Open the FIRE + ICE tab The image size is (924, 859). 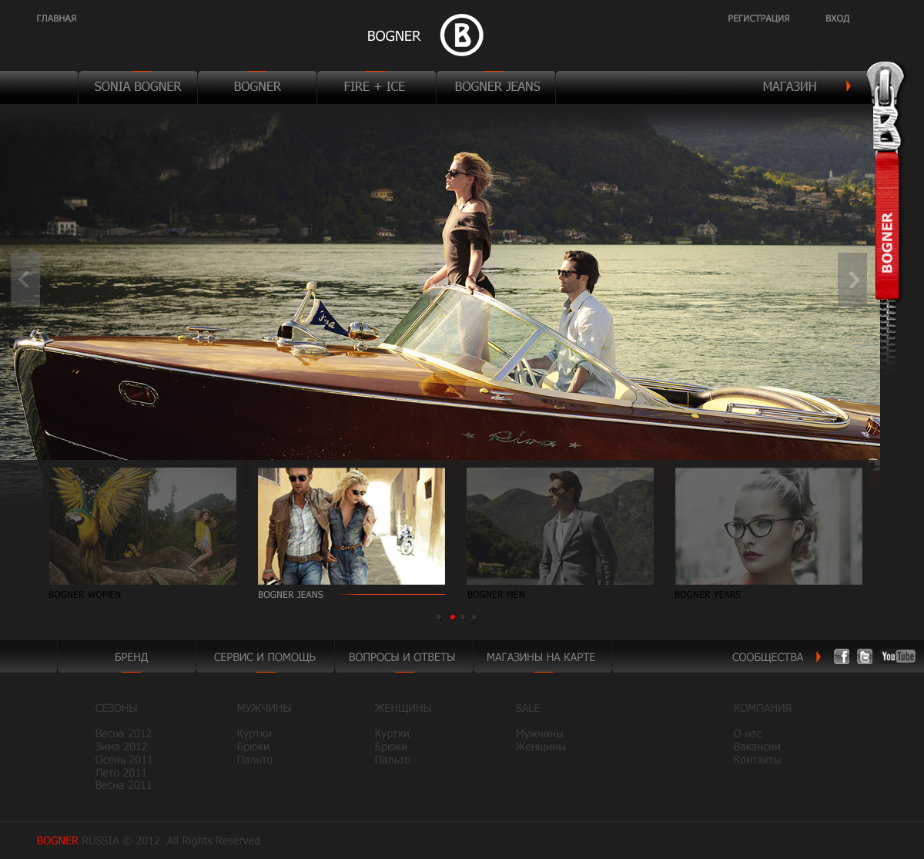coord(377,87)
